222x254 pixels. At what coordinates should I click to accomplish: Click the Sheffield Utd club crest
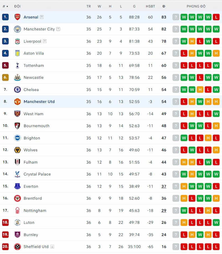coord(17,247)
